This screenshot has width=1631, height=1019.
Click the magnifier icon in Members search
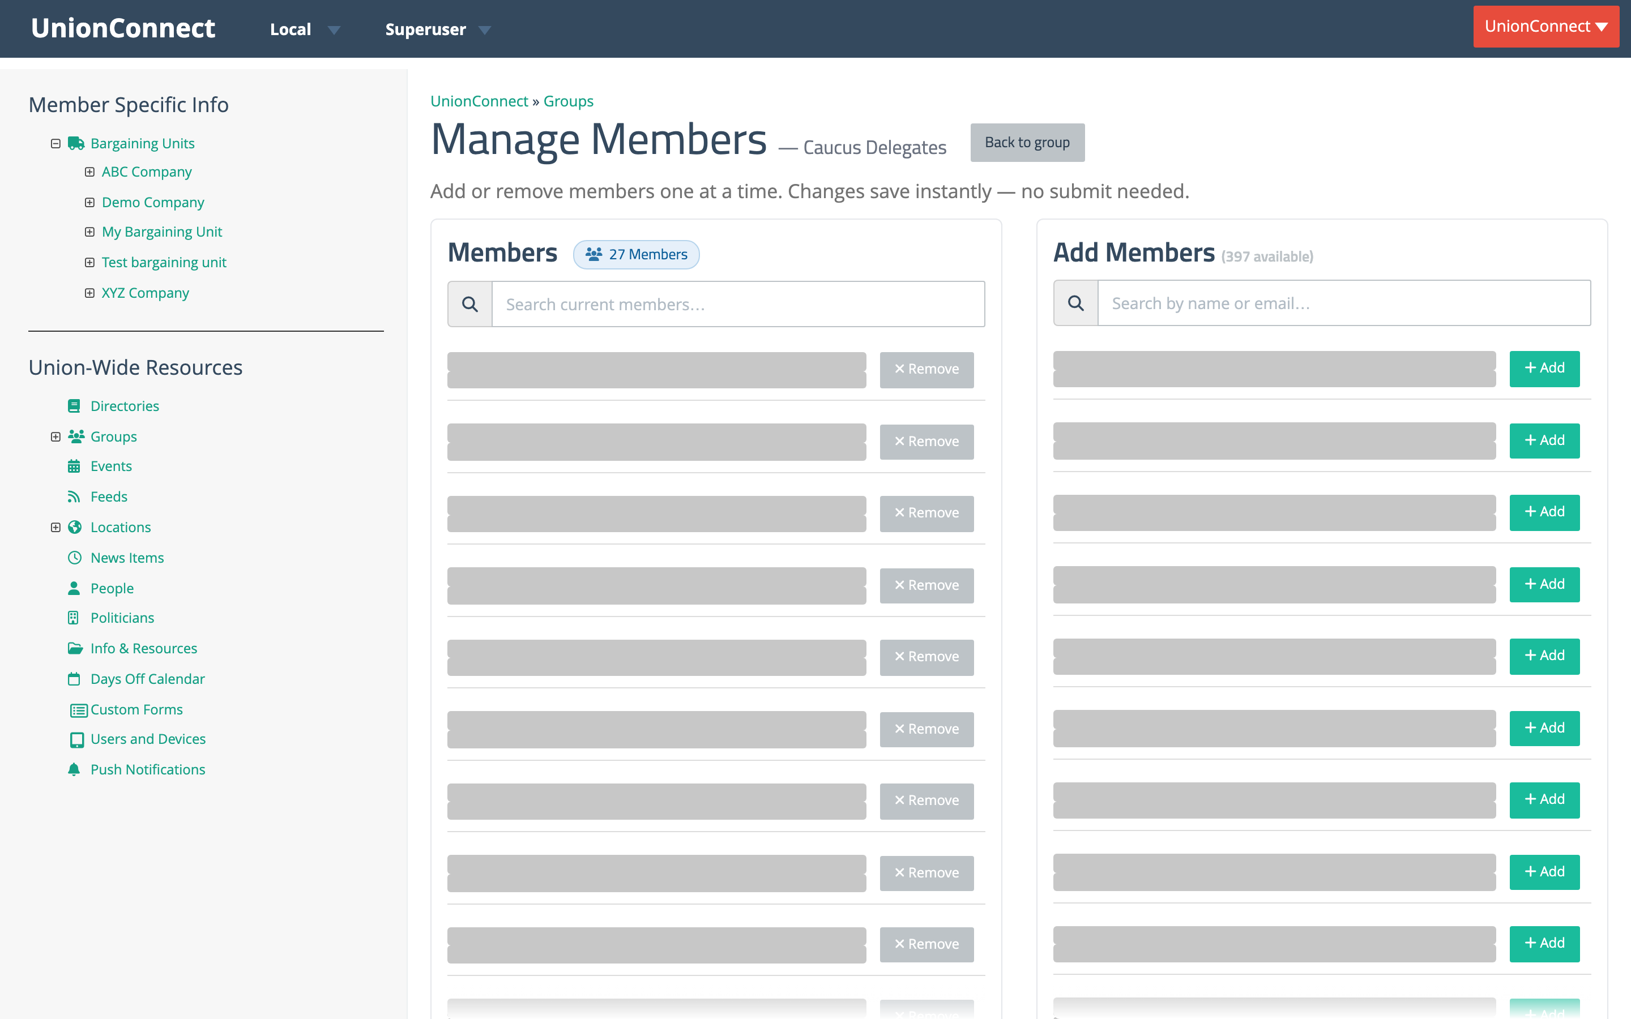pyautogui.click(x=471, y=305)
